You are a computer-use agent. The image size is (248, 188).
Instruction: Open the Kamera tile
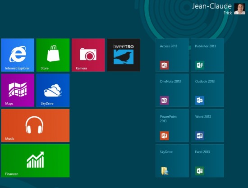click(88, 55)
